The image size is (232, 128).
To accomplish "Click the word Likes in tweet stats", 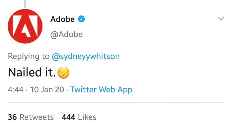I will click(x=87, y=117).
